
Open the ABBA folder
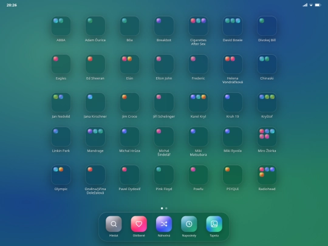(x=61, y=26)
